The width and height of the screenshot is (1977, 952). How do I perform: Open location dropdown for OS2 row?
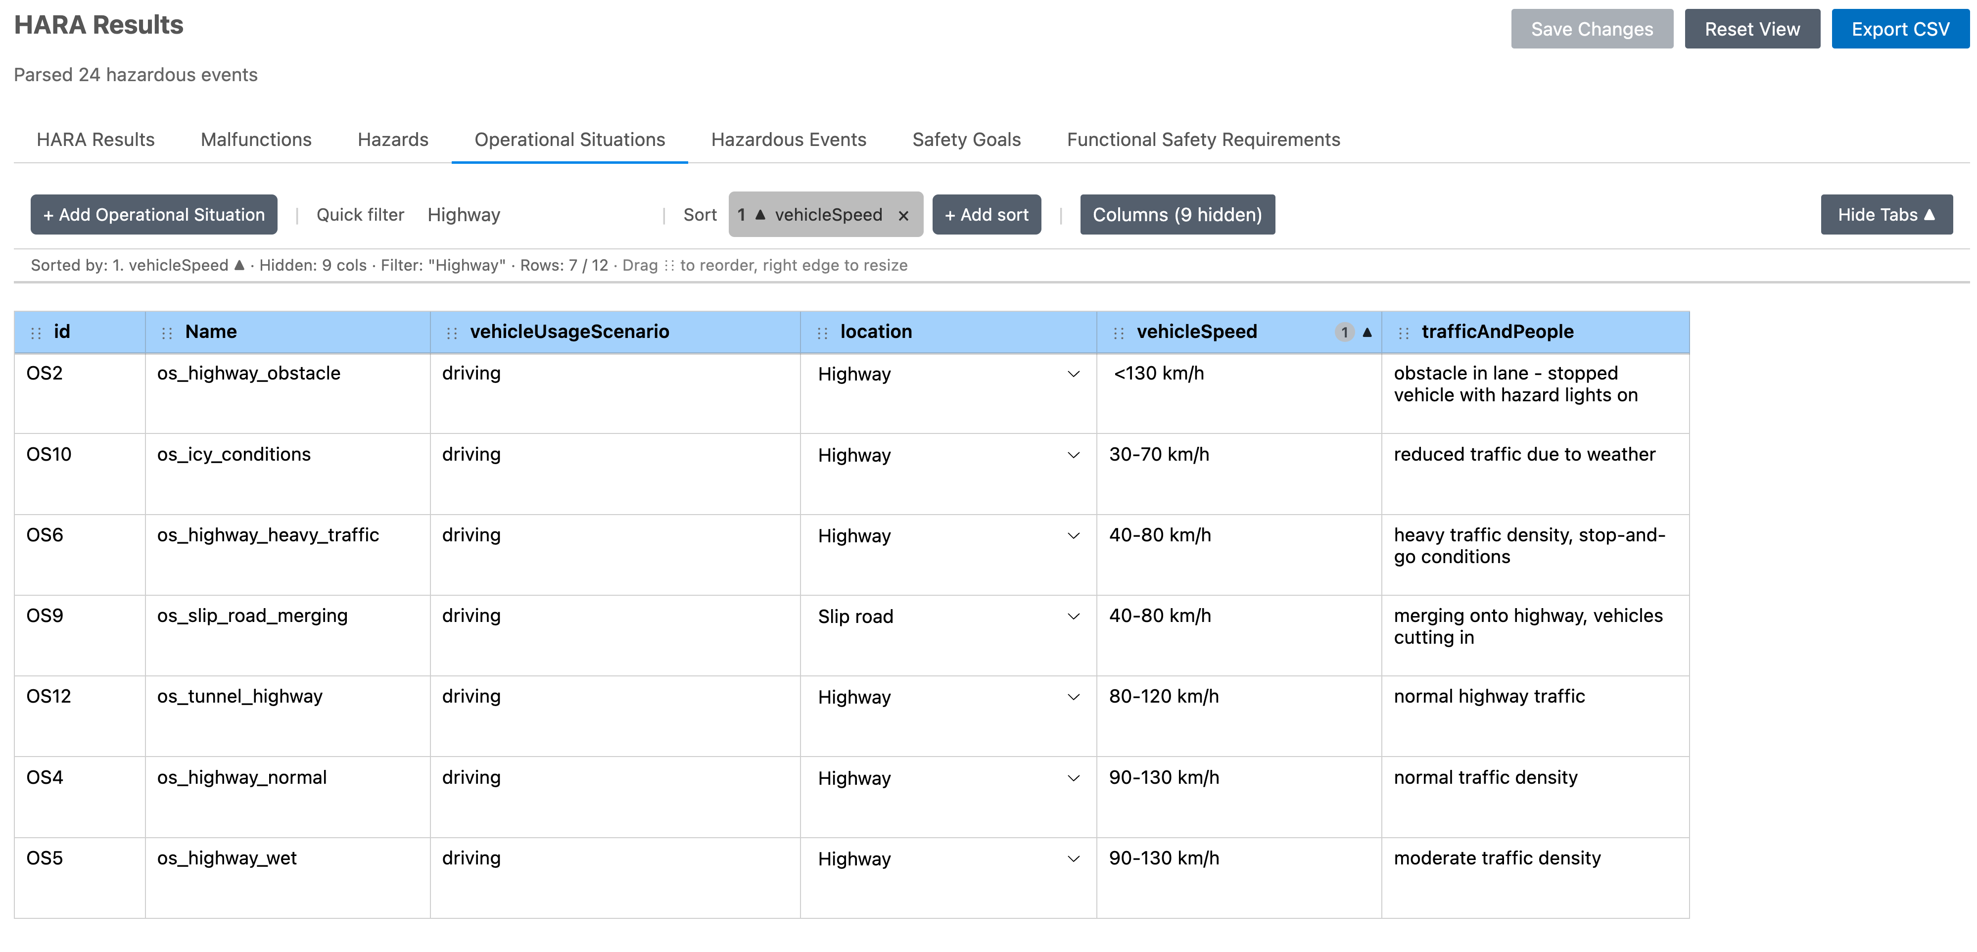point(1073,375)
